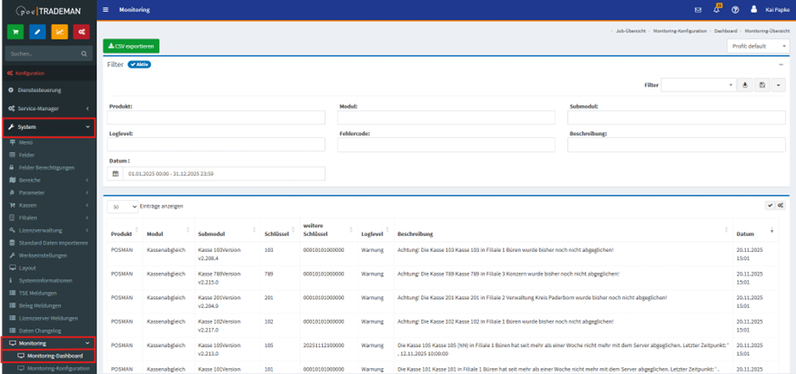Open the Menü sidebar entry
This screenshot has width=796, height=374.
(x=26, y=142)
